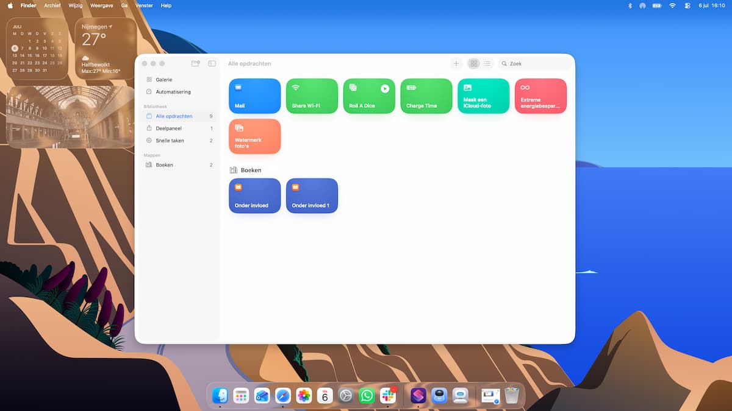732x411 pixels.
Task: Open the Help menu
Action: click(x=166, y=5)
